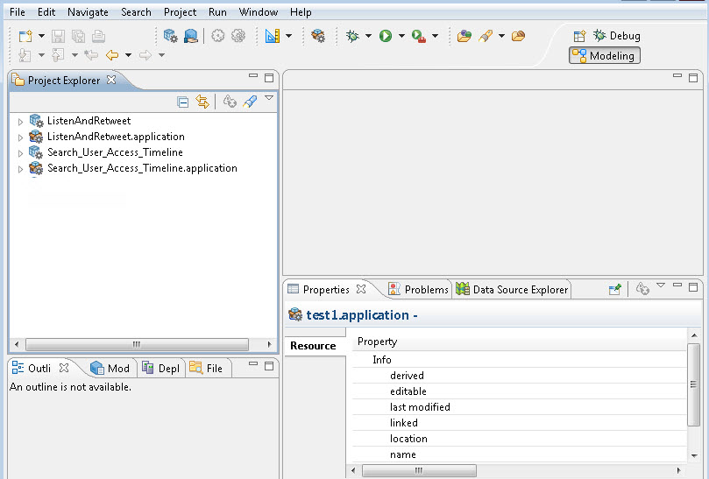Switch to the Modeling perspective
This screenshot has height=479, width=709.
click(x=604, y=56)
